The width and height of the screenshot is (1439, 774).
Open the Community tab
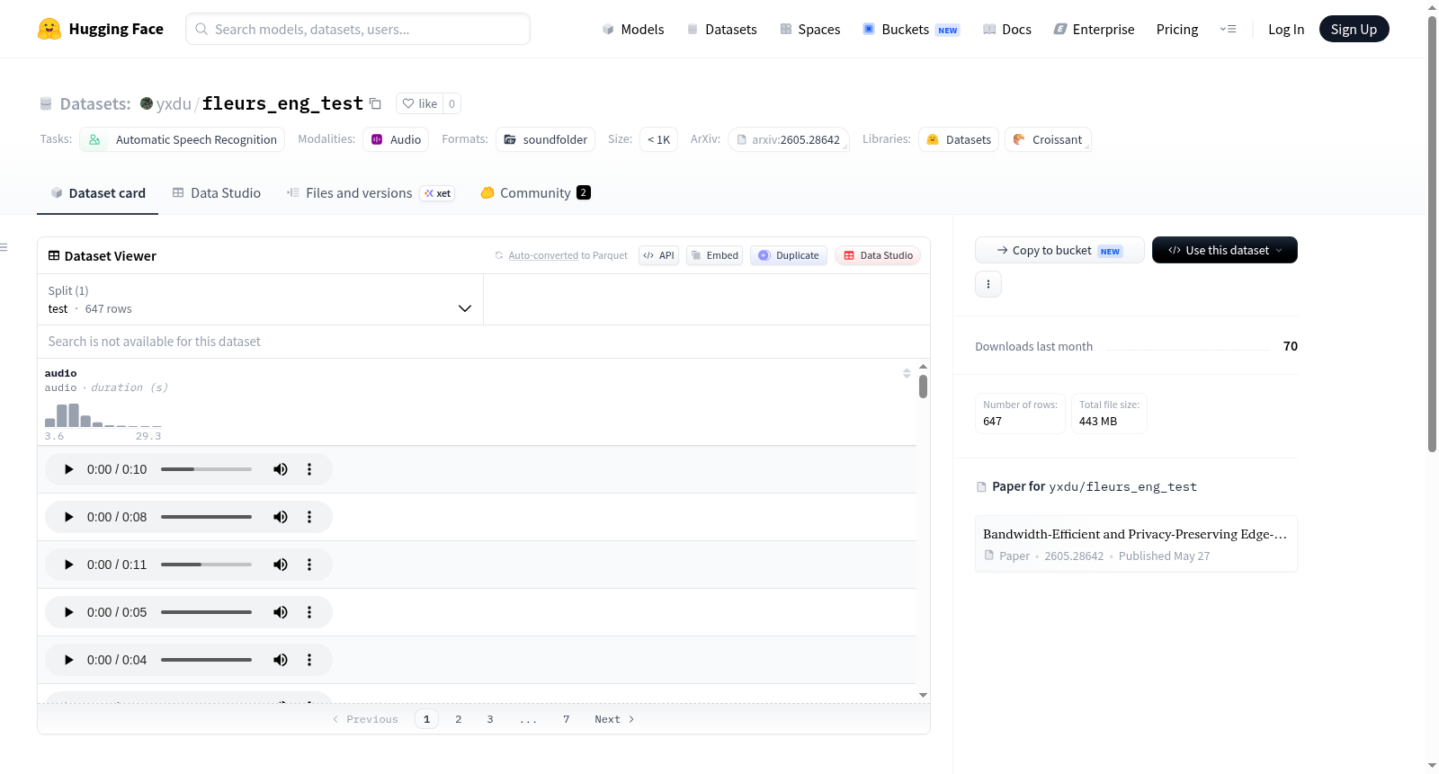tap(536, 193)
